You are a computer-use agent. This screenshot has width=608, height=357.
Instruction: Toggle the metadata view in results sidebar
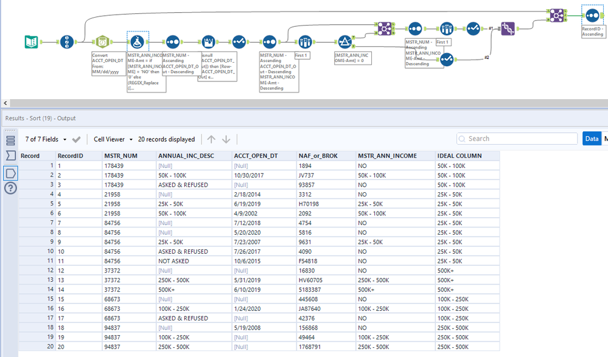pos(10,156)
